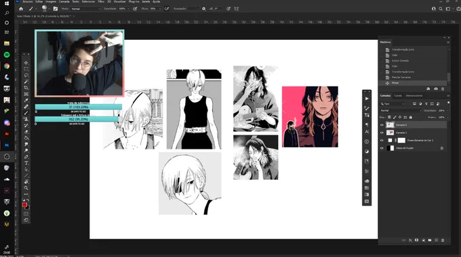Image resolution: width=461 pixels, height=257 pixels.
Task: Select the Pen tool
Action: point(26,157)
